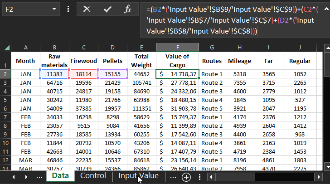This screenshot has height=184, width=330.
Task: Click into the formula bar text
Action: coord(227,20)
